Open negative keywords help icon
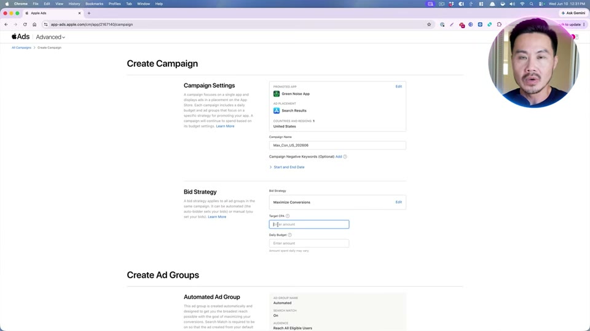The width and height of the screenshot is (590, 331). [x=345, y=156]
